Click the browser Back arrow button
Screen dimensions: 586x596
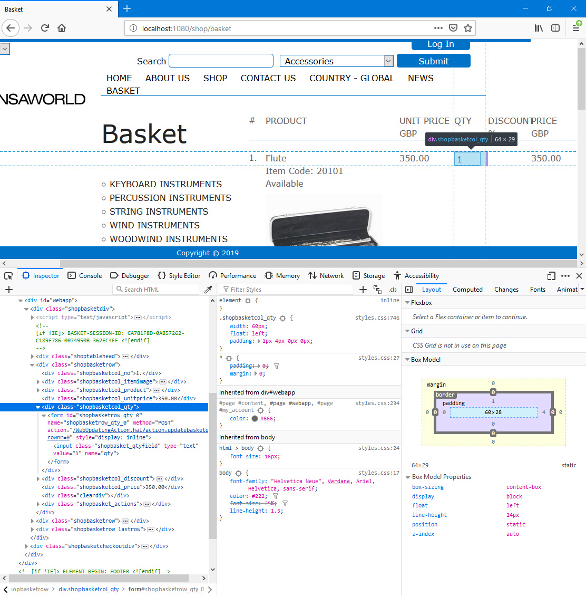[x=10, y=28]
